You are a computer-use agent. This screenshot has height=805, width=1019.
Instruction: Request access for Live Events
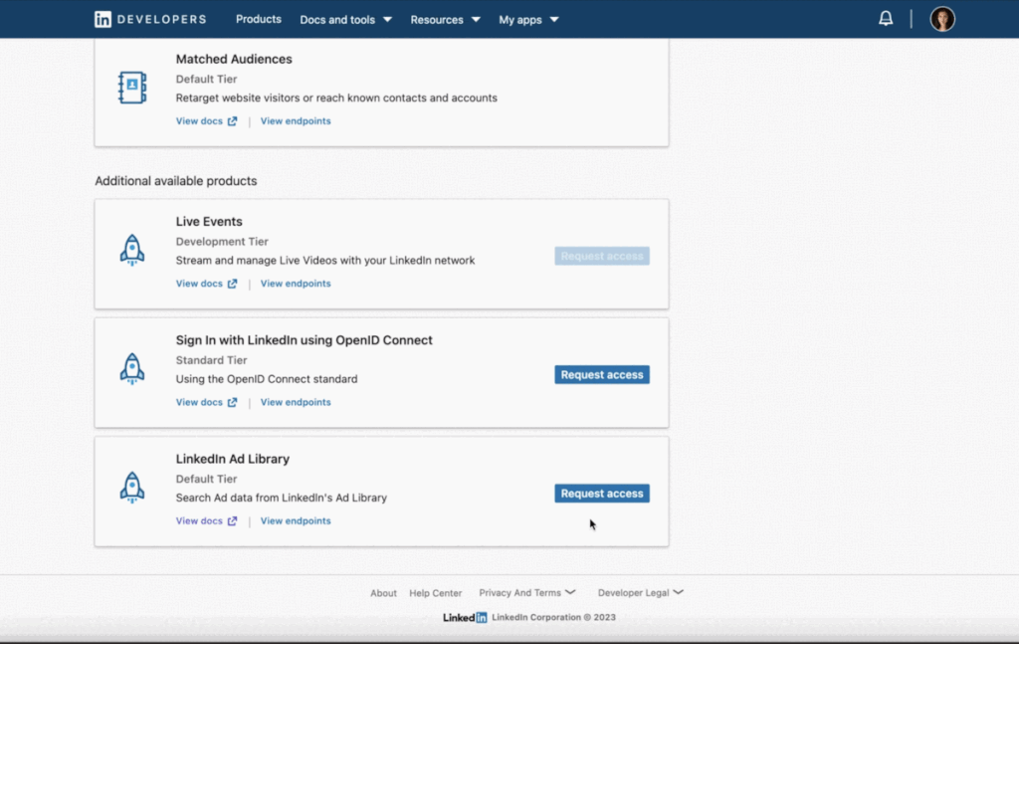[x=602, y=256]
